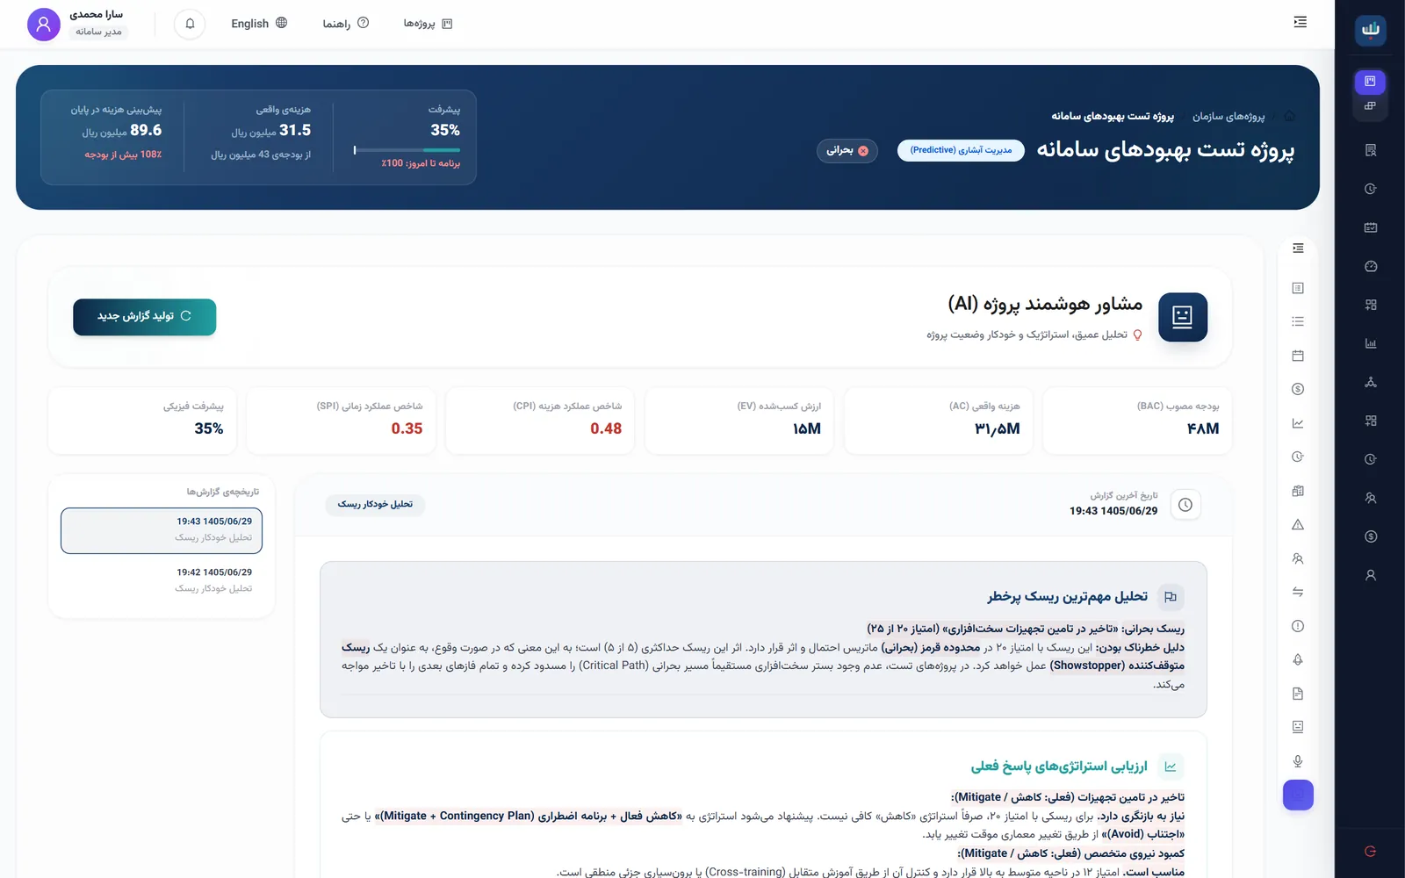
Task: Click تولید گزارش جدید button
Action: point(145,316)
